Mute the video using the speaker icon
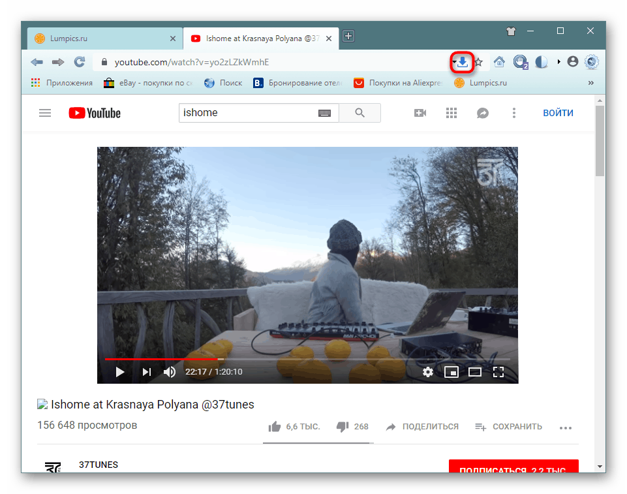Viewport: 627px width, 494px height. coord(169,371)
